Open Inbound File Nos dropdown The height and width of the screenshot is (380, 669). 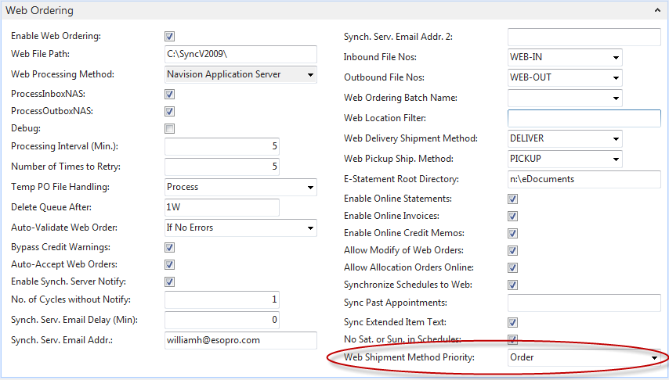tap(616, 58)
